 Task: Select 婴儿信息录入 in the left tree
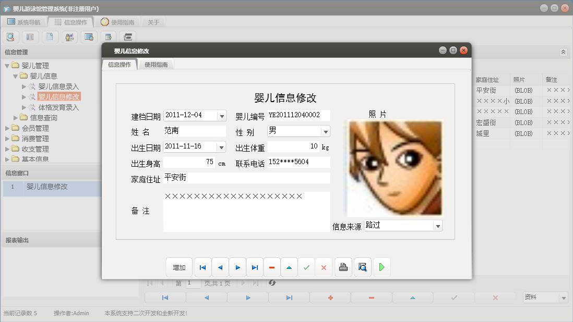(59, 86)
